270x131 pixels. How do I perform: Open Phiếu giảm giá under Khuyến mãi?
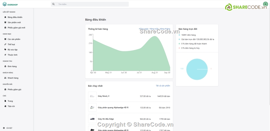pos(14,89)
